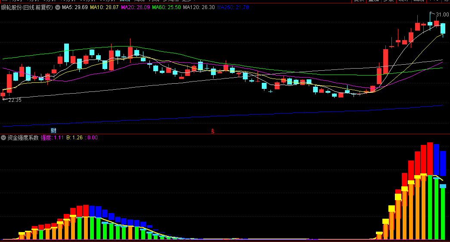Screen dimensions: 450x242
Task: Click the 强度: 1.11 value
Action: tap(52, 138)
